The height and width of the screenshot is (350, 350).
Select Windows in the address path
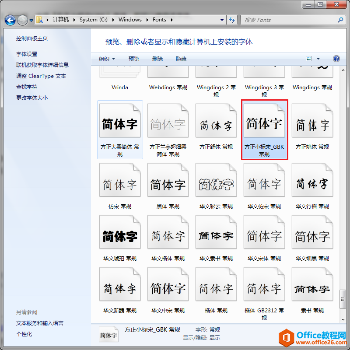click(130, 20)
